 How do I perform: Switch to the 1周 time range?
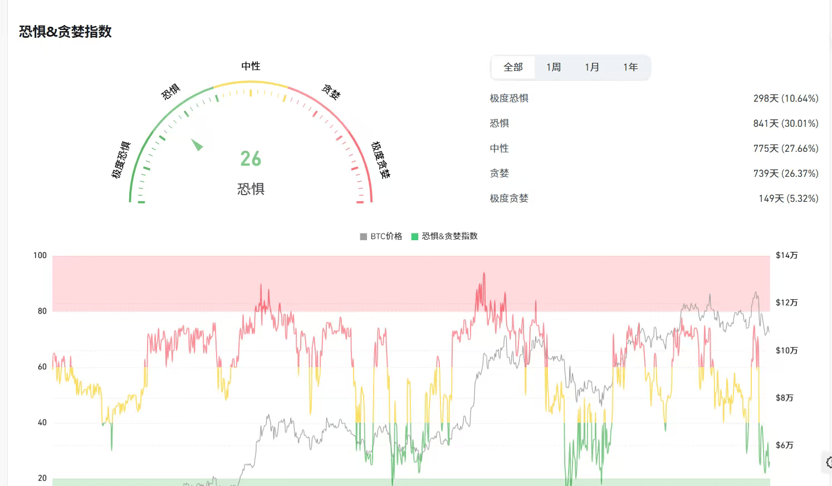(x=553, y=67)
